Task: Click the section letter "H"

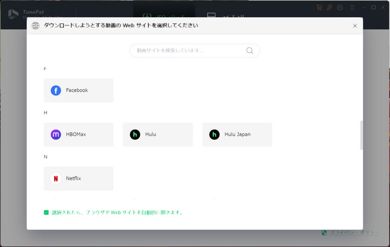Action: [x=45, y=113]
